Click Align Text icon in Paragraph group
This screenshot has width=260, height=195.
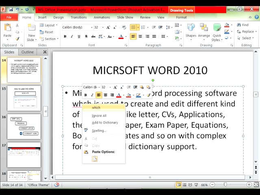177,32
